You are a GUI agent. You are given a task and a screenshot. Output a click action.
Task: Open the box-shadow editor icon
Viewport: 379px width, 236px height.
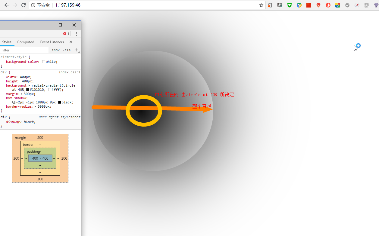point(14,102)
